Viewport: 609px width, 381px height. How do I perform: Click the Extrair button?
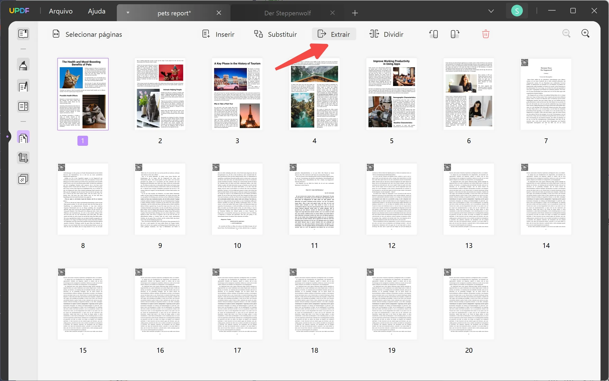[x=334, y=34]
